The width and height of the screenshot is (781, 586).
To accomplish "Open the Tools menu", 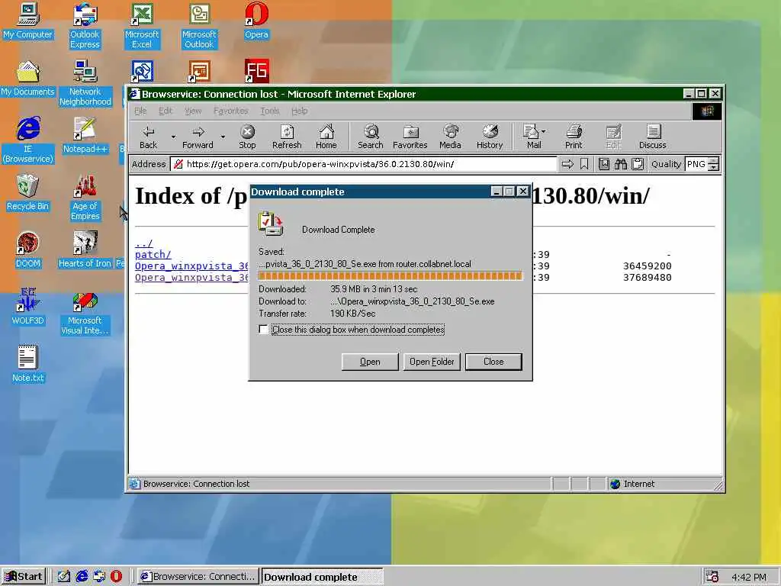I will coord(270,111).
